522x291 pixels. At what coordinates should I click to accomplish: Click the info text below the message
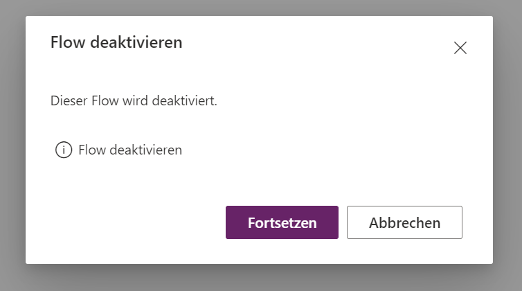click(130, 150)
